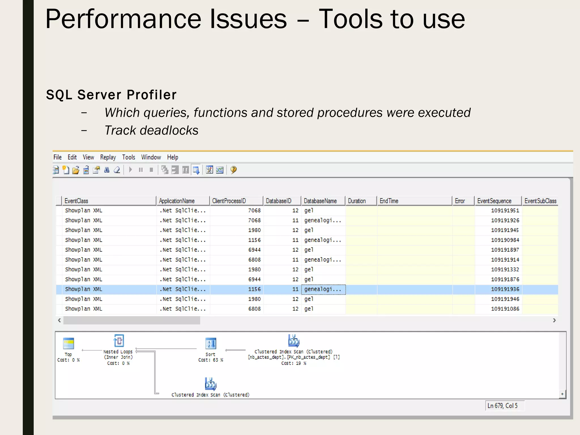Open the Replay menu
This screenshot has height=435, width=580.
pos(108,157)
